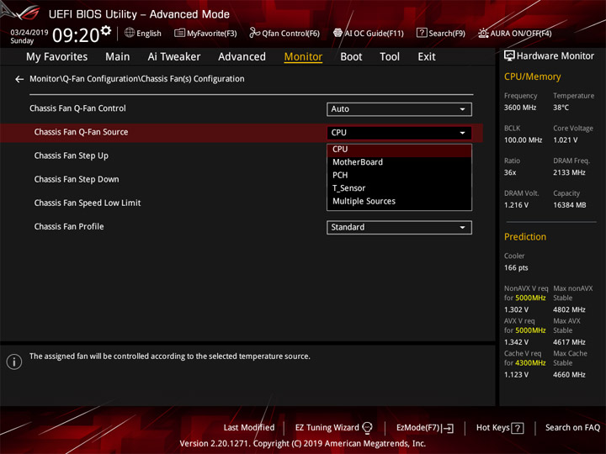
Task: Click Last Modified button
Action: [249, 428]
